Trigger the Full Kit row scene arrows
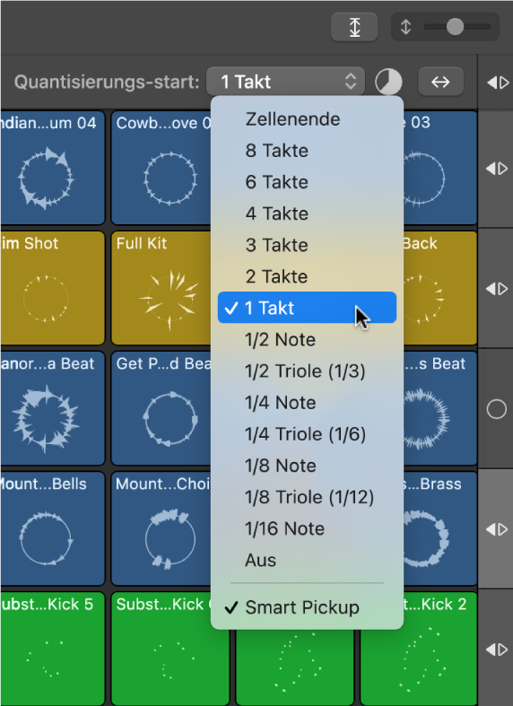Viewport: 513px width, 706px height. (x=497, y=289)
